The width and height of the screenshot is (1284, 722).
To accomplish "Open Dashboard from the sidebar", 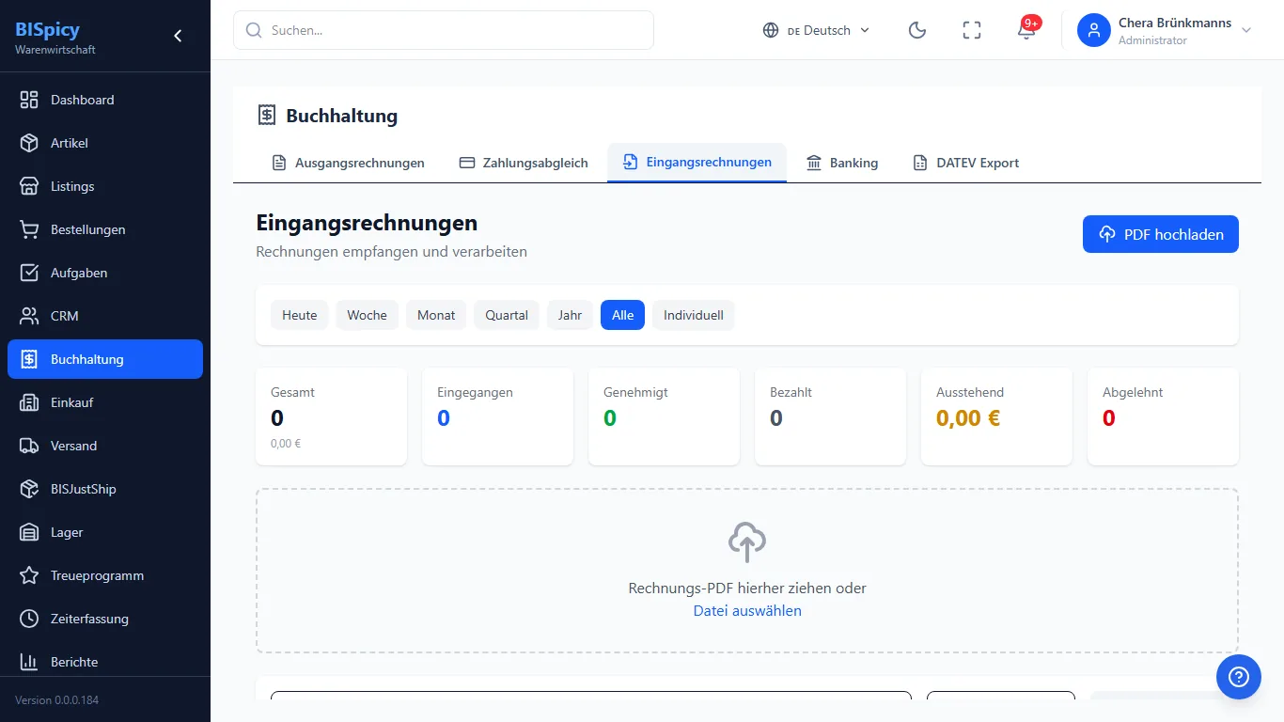I will pyautogui.click(x=105, y=100).
